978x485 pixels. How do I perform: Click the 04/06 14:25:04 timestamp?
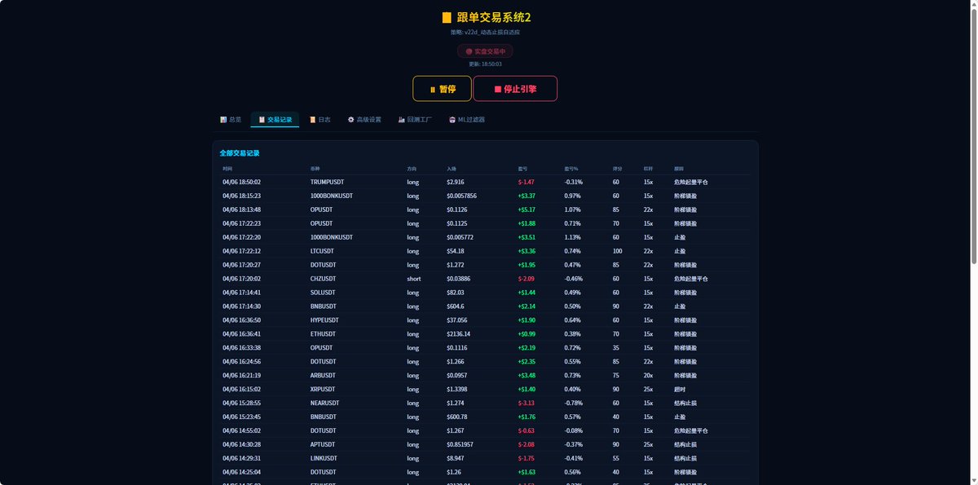(x=241, y=473)
